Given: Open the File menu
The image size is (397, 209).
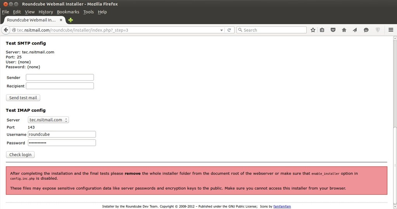Looking at the screenshot, I should [x=5, y=12].
